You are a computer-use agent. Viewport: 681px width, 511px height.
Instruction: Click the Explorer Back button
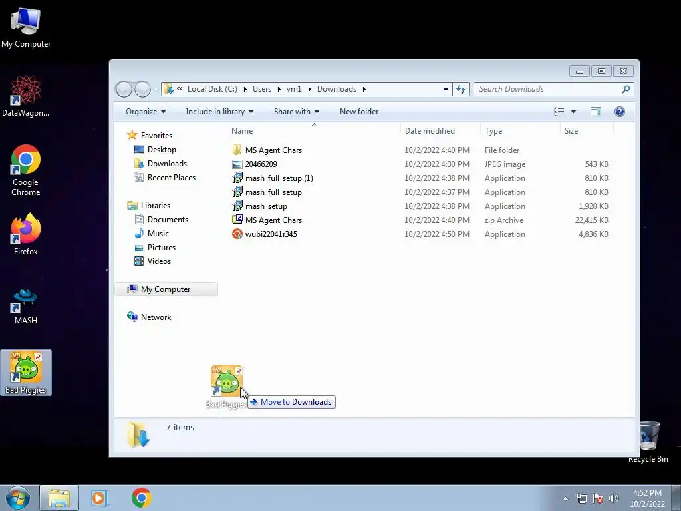point(124,89)
